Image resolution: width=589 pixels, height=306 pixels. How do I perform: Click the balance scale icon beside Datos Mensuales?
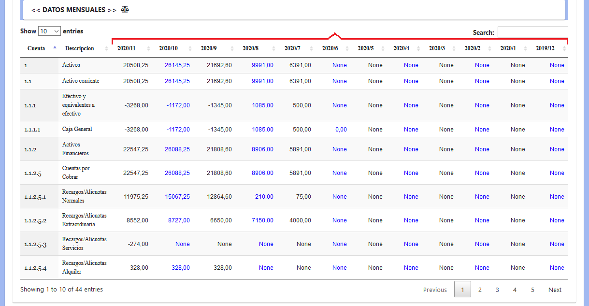[x=125, y=10]
